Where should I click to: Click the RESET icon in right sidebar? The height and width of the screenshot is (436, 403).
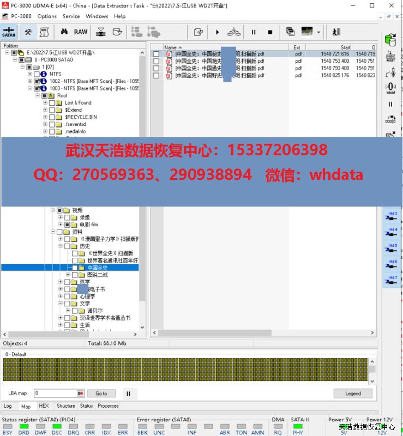(390, 57)
